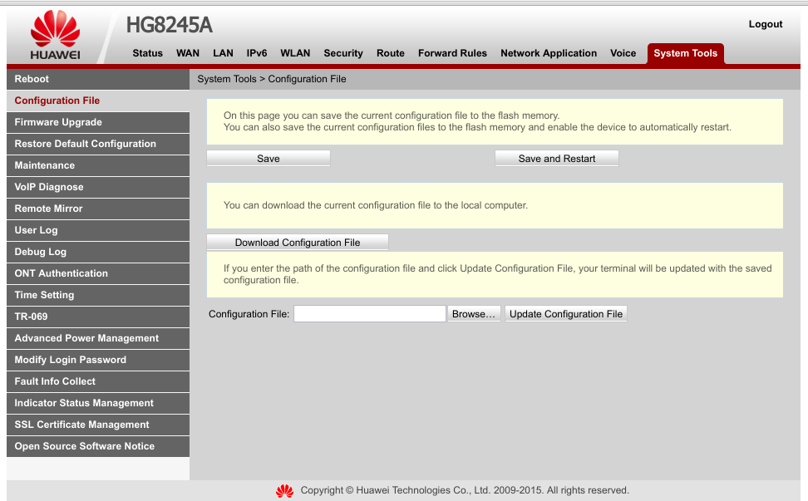808x501 pixels.
Task: Open Modify Login Password page
Action: pyautogui.click(x=98, y=361)
